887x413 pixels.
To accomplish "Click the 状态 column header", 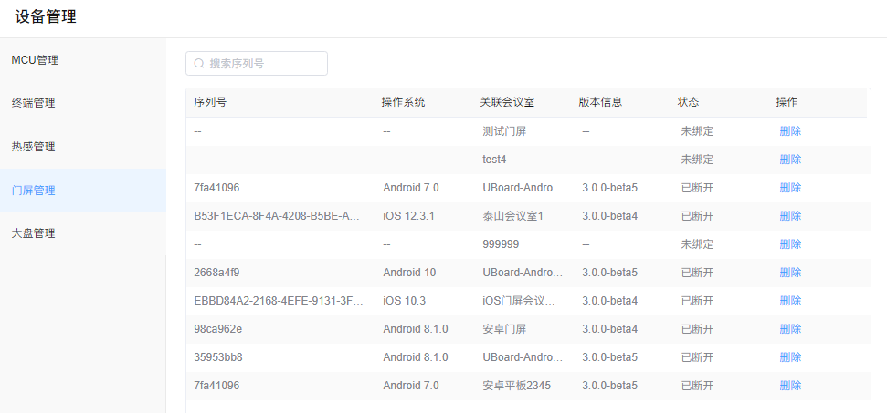I will (x=689, y=102).
